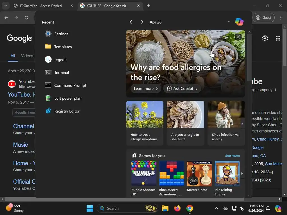Open the notifications bell

pyautogui.click(x=268, y=208)
